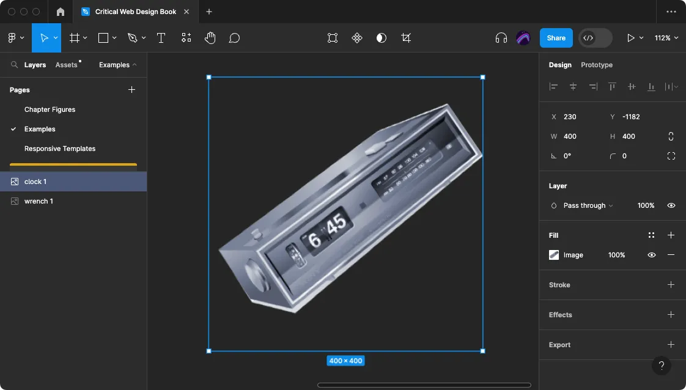Crop the selected image
Image resolution: width=686 pixels, height=390 pixels.
pos(406,38)
